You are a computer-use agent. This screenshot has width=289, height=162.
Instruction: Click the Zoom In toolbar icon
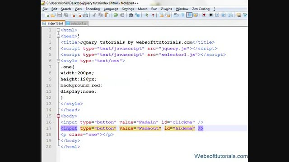(147, 15)
